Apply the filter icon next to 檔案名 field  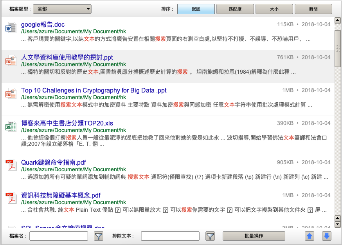click(99, 236)
